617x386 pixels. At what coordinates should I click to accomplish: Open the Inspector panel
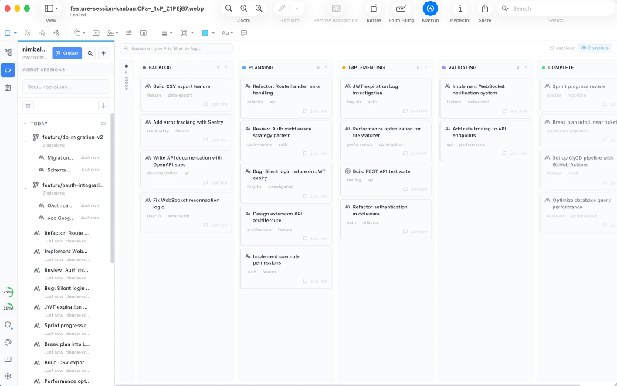(x=460, y=8)
